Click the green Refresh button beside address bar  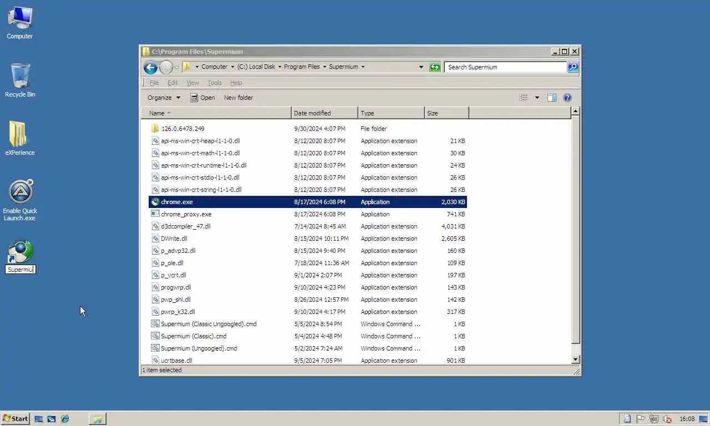click(x=435, y=67)
